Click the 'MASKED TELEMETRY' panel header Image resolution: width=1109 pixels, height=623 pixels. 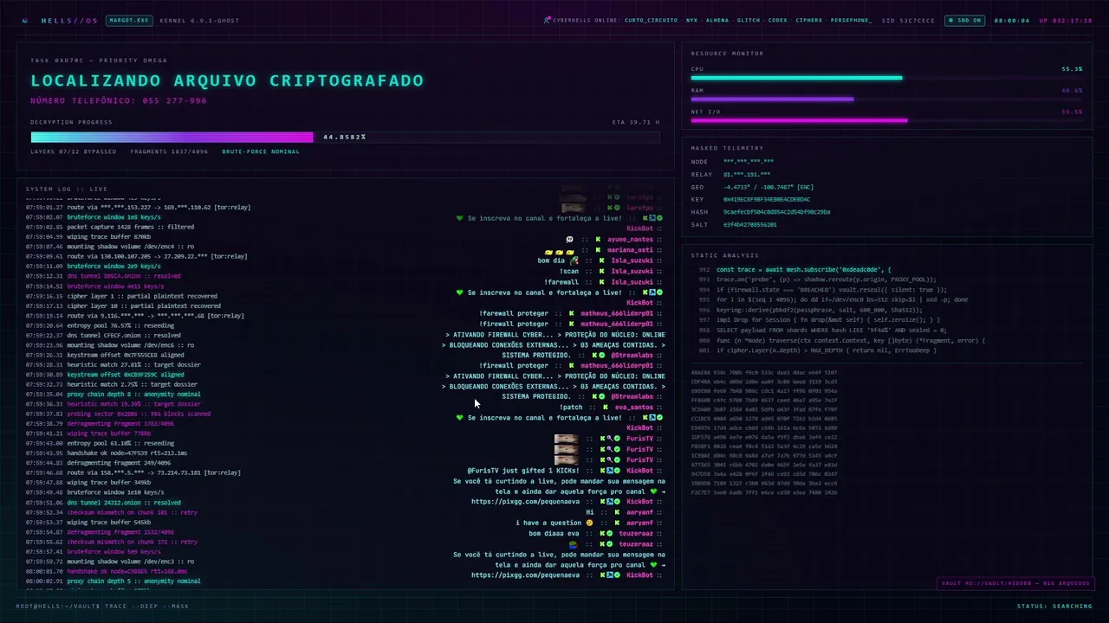pyautogui.click(x=727, y=148)
